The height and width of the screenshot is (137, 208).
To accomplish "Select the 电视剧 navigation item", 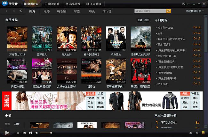I will pos(62,11).
